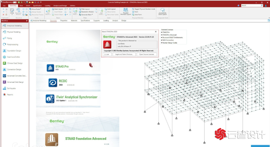
Task: Click Legal and Patent Notices button
Action: [x=124, y=54]
